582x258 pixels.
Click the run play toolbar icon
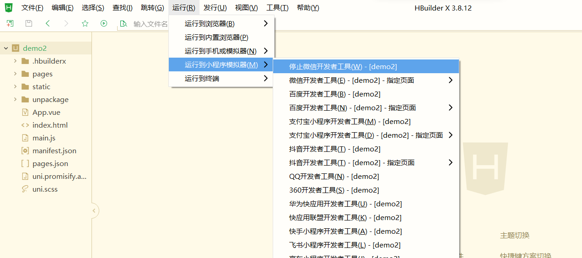click(x=104, y=23)
